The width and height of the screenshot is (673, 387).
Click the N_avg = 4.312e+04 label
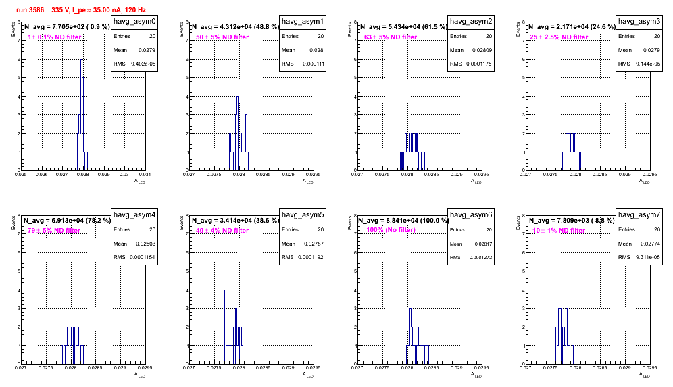(234, 26)
